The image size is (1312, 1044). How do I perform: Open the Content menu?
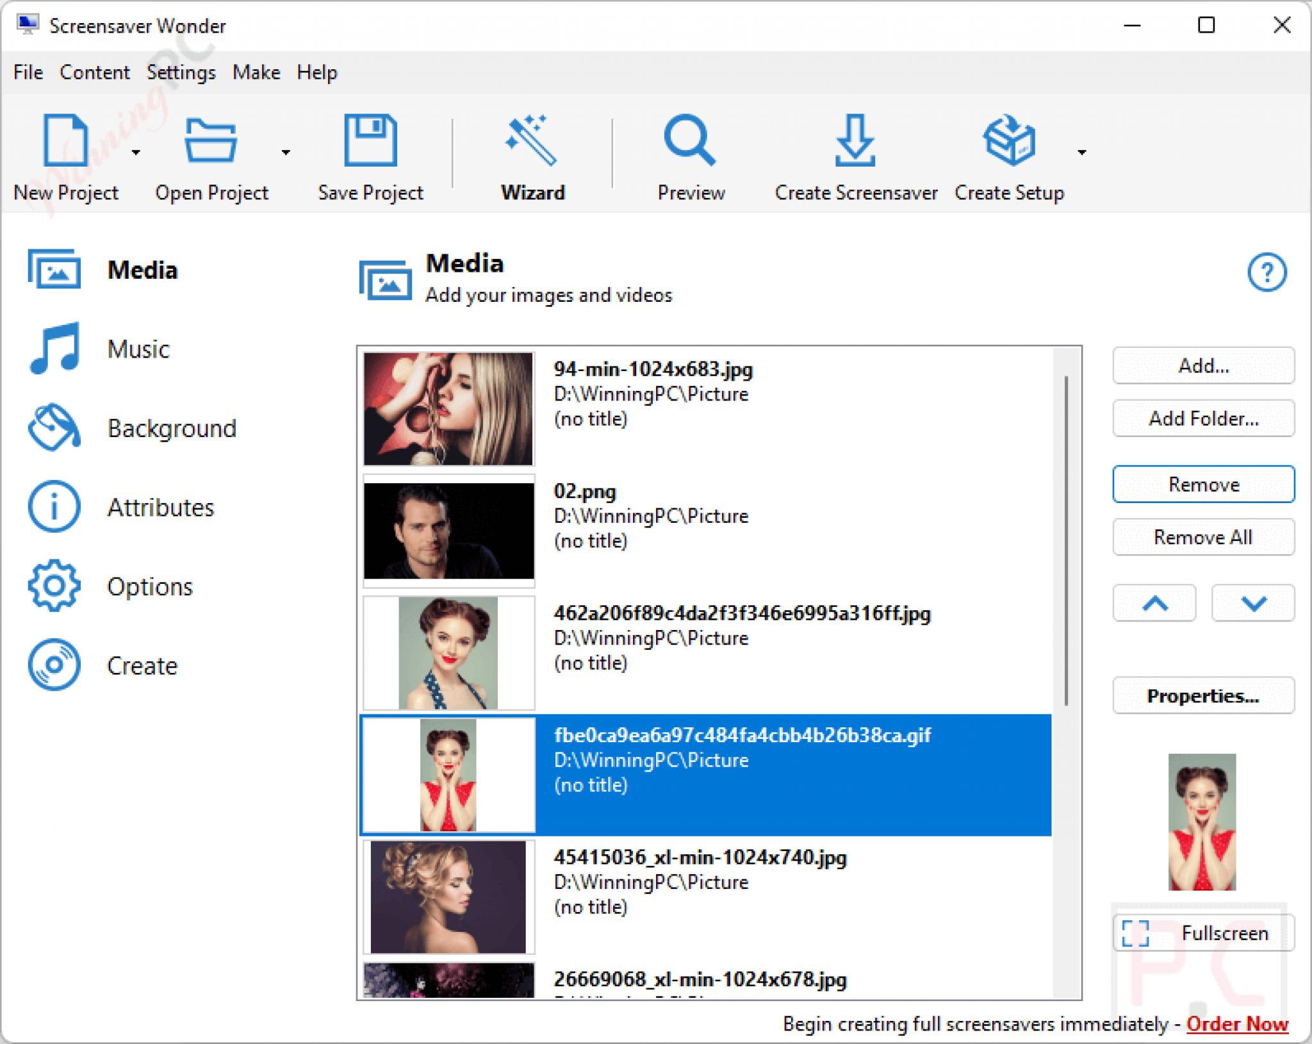(95, 72)
